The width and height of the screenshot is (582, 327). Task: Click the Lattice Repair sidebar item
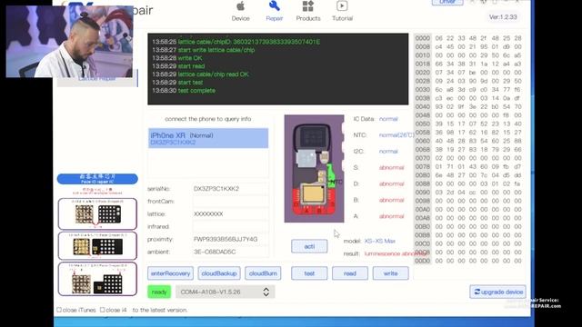pyautogui.click(x=97, y=79)
